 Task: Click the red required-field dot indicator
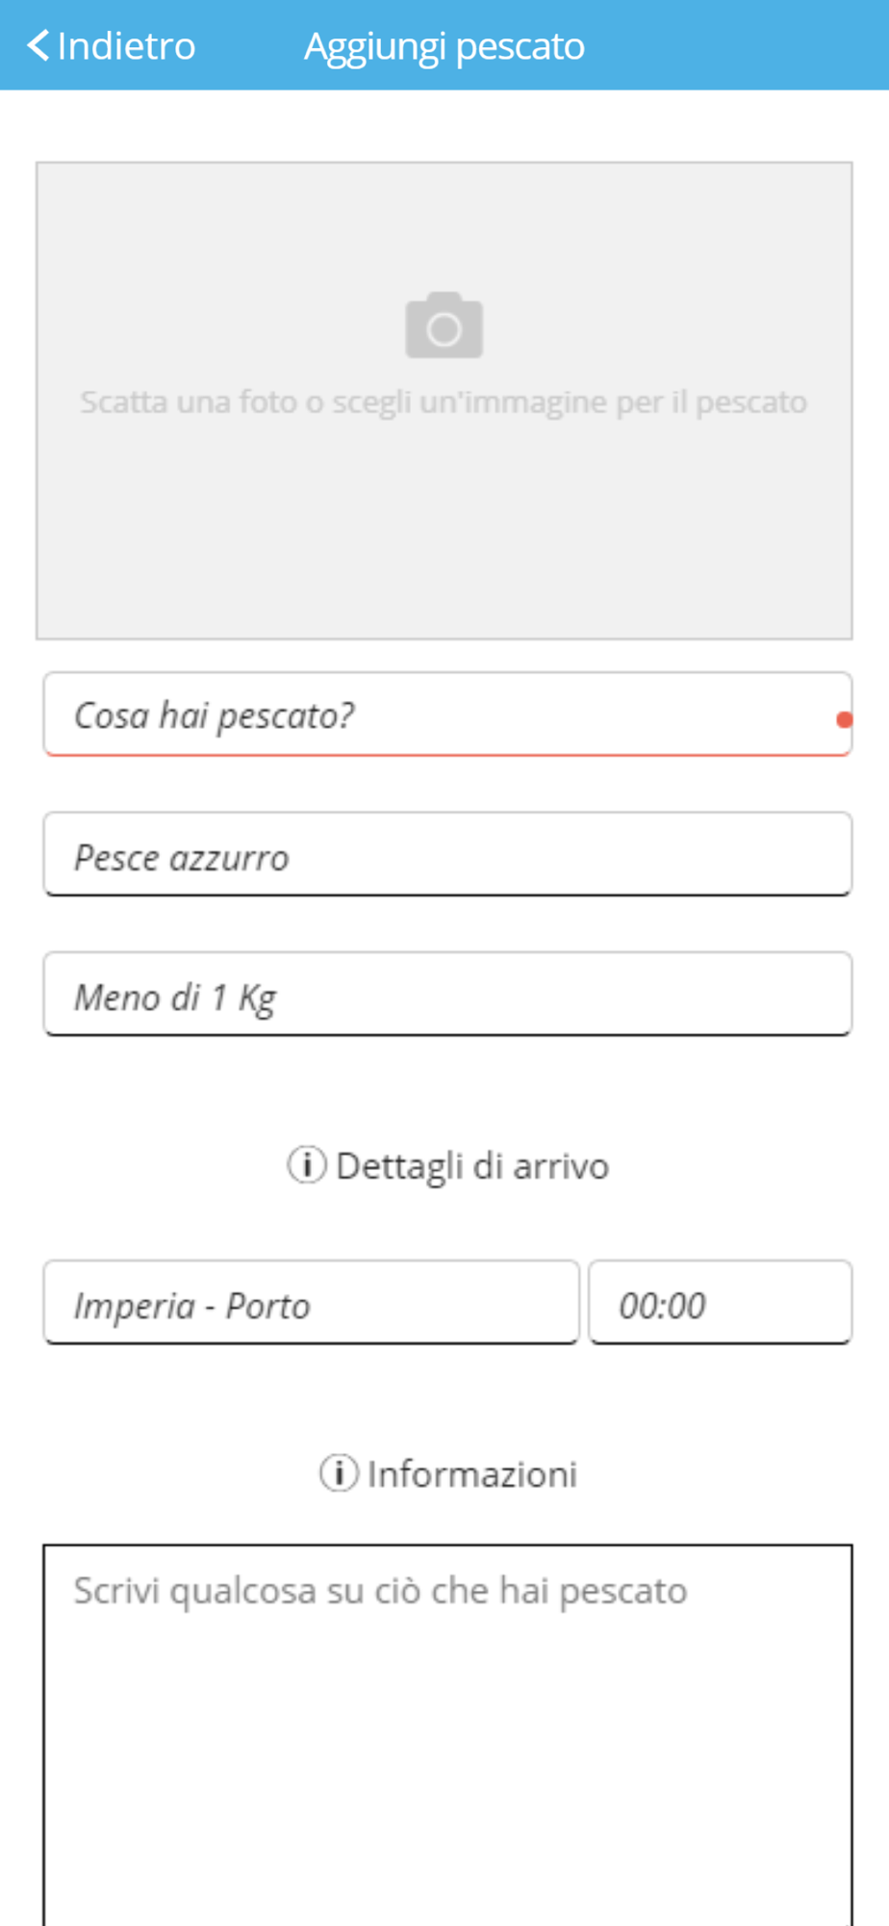point(845,719)
